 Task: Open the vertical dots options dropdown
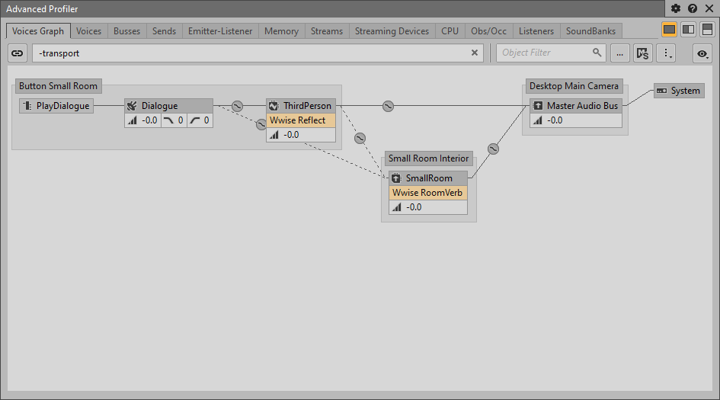[x=667, y=53]
